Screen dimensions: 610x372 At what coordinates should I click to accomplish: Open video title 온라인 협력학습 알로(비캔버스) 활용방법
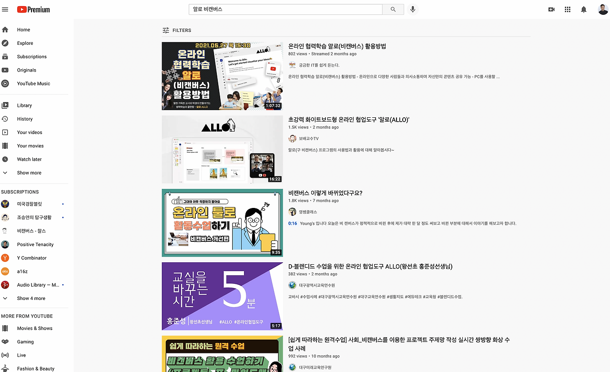pyautogui.click(x=337, y=46)
